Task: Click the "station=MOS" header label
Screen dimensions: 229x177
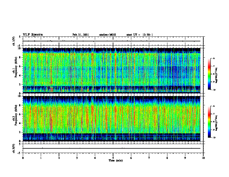Action: 108,35
